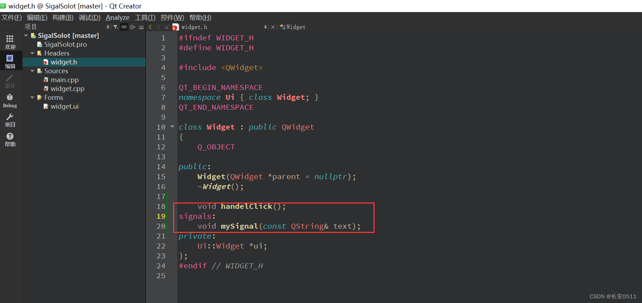Open the Welcome (欢迎) mode
Image resolution: width=642 pixels, height=303 pixels.
coord(10,42)
